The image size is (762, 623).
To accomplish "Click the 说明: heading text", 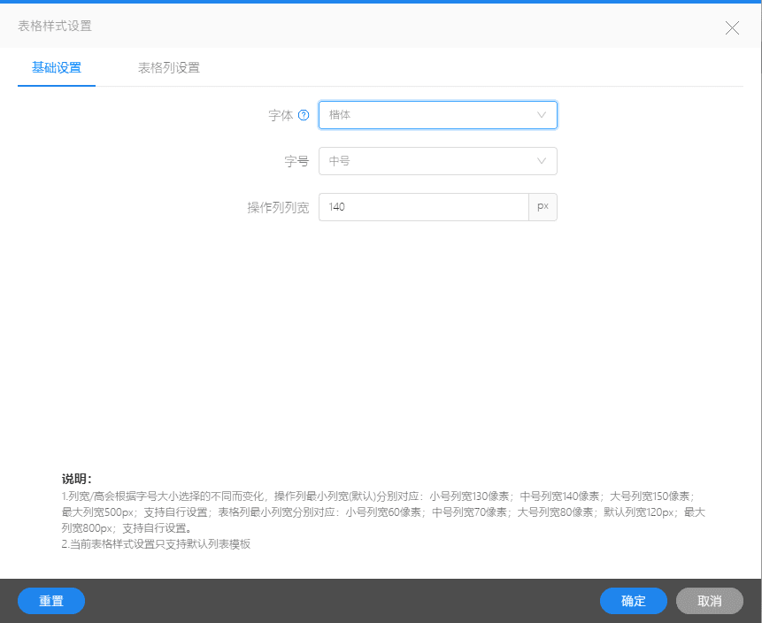I will click(x=77, y=479).
